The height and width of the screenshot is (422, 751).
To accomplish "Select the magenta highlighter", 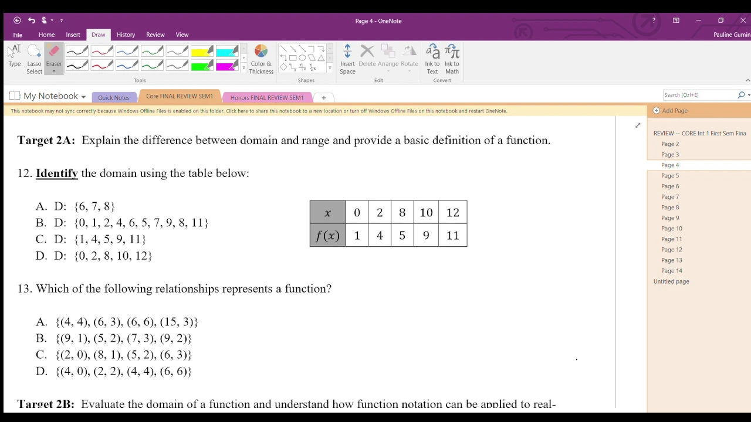I will pyautogui.click(x=227, y=66).
